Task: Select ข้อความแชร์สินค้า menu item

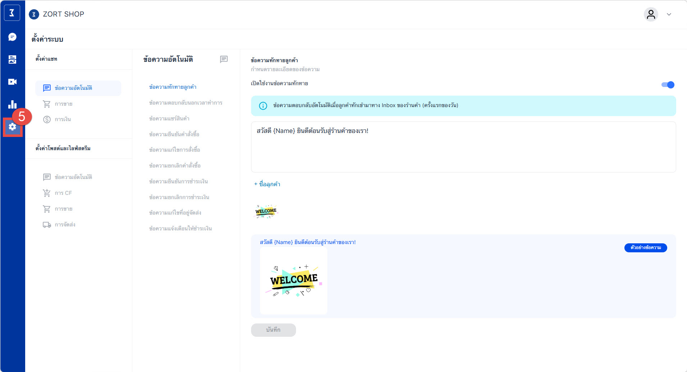Action: (169, 119)
